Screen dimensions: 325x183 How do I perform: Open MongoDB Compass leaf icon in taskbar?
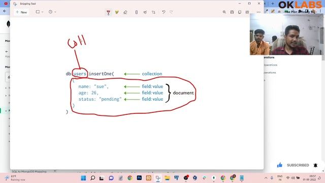click(x=214, y=178)
